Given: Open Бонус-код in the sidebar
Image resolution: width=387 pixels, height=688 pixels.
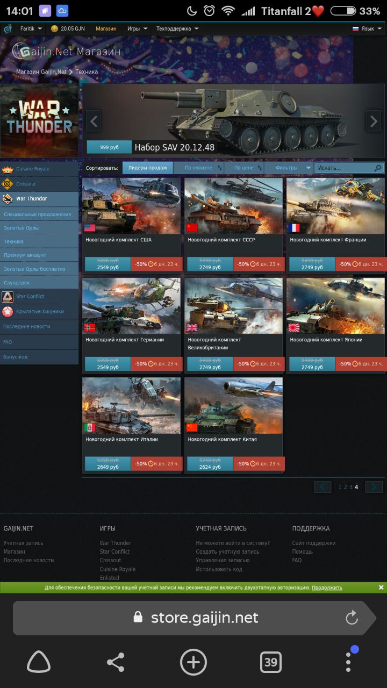Looking at the screenshot, I should click(39, 356).
